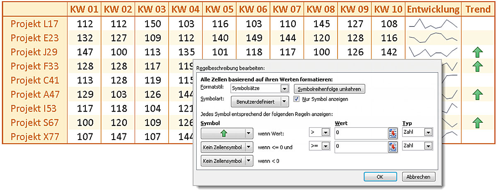497x190 pixels.
Task: Toggle 'Nur Symbol anzeigen' checkbox
Action: [296, 99]
